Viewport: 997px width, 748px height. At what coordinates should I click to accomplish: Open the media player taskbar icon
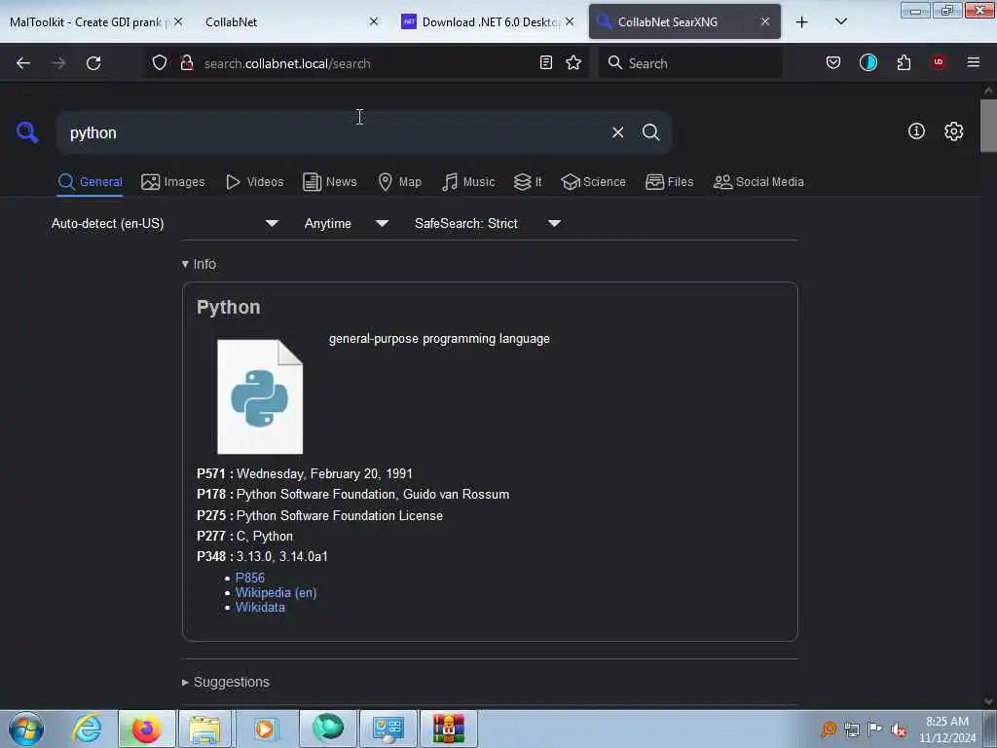[265, 729]
